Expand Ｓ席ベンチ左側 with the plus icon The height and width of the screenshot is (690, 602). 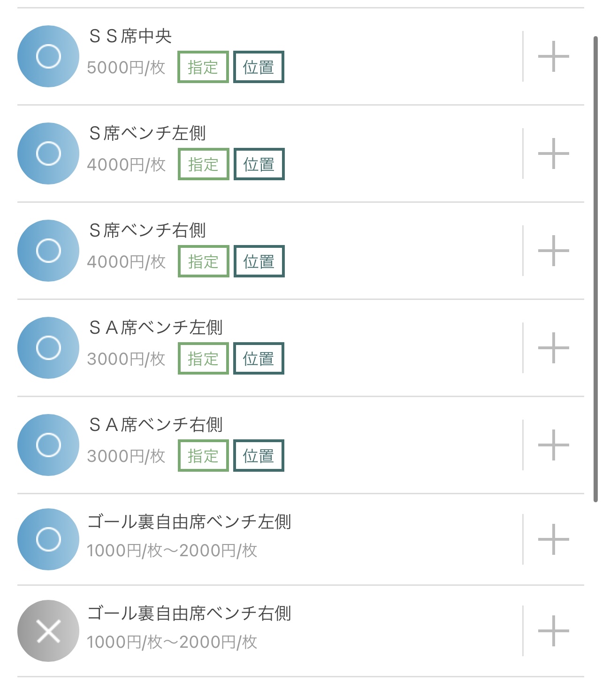[x=553, y=153]
